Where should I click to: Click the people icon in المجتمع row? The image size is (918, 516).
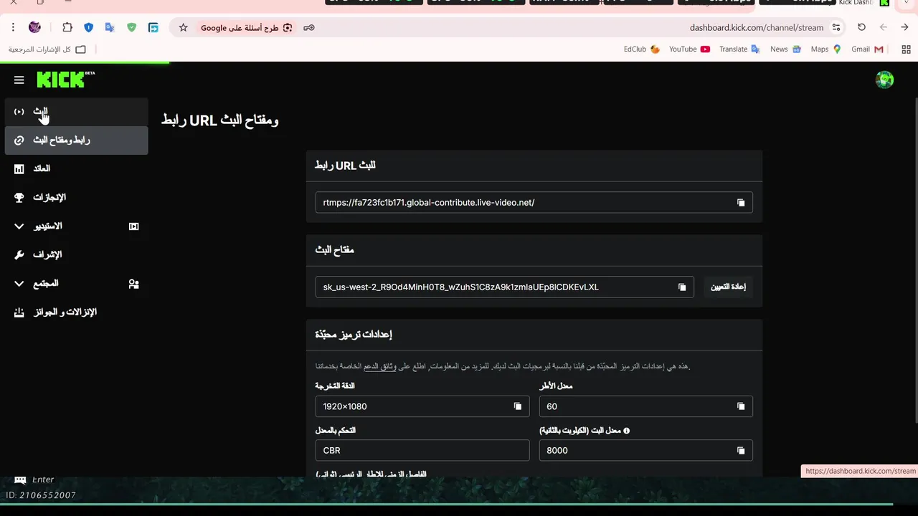click(133, 284)
